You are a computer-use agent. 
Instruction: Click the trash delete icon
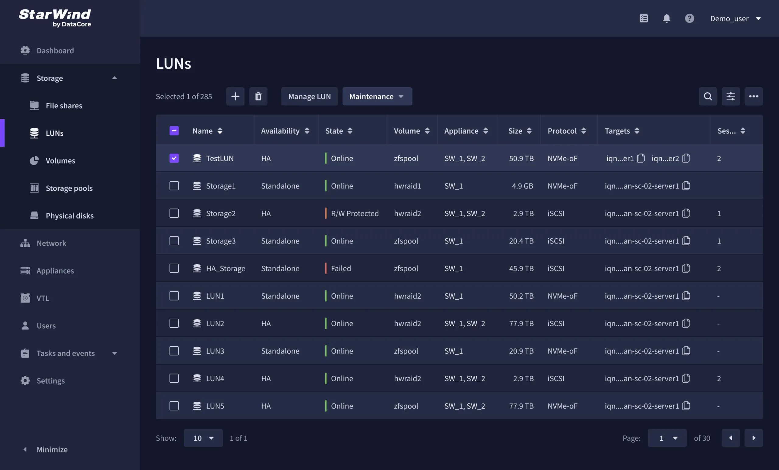tap(258, 96)
